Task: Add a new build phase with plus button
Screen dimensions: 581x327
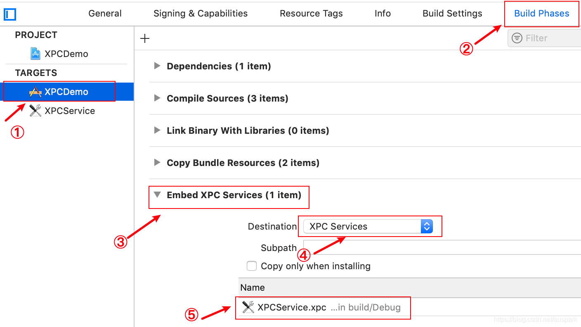Action: click(145, 39)
